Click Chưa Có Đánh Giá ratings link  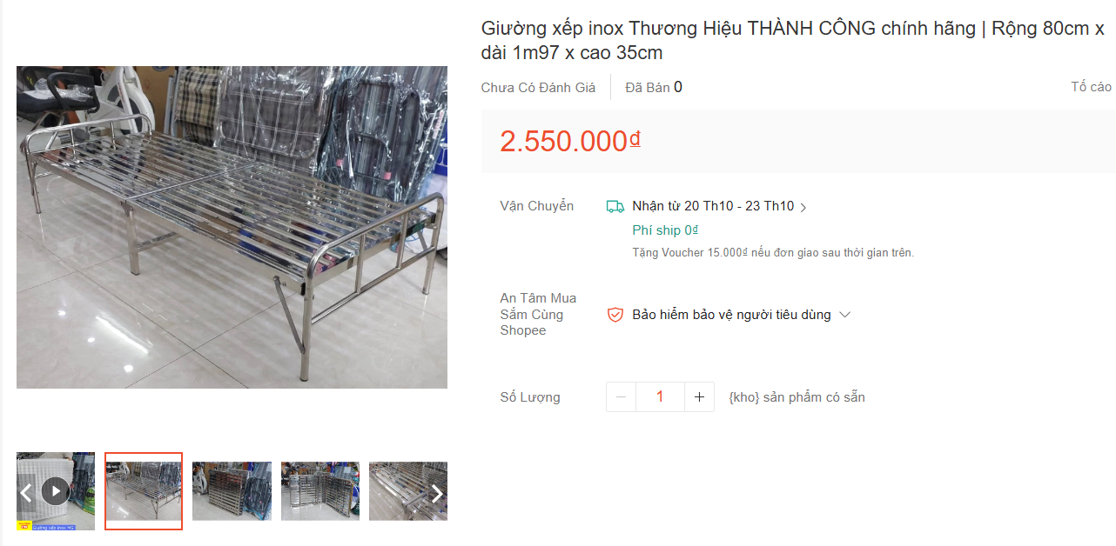coord(538,87)
